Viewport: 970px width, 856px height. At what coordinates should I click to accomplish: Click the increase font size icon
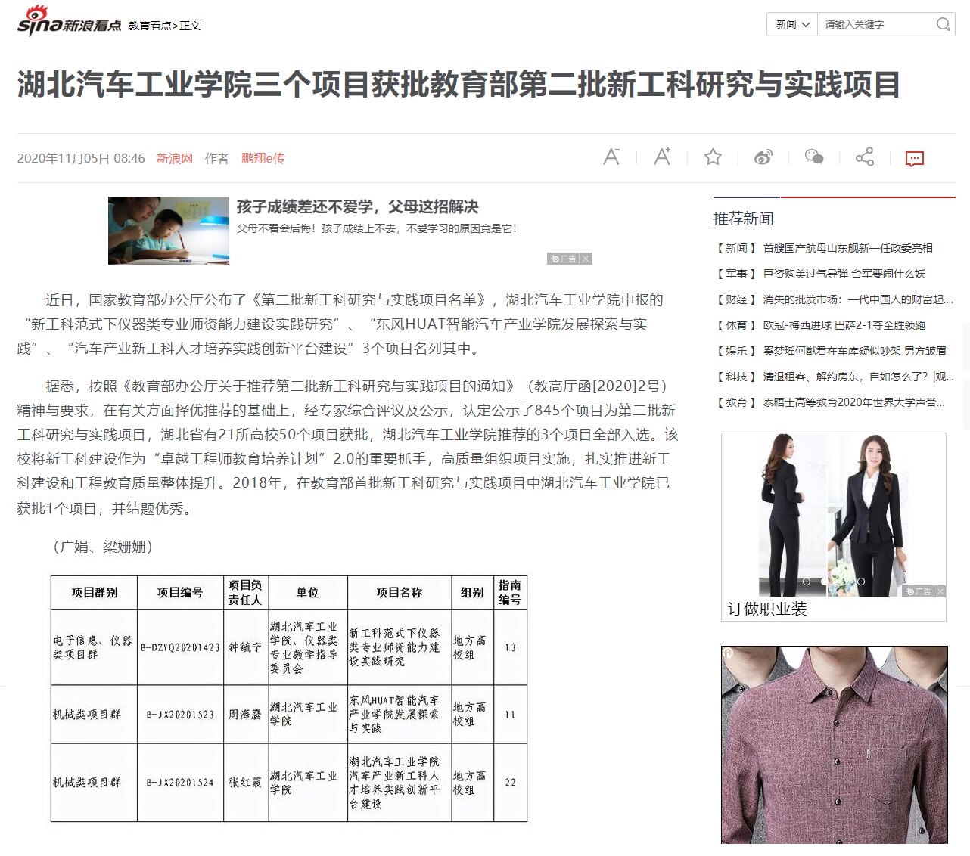click(x=662, y=157)
